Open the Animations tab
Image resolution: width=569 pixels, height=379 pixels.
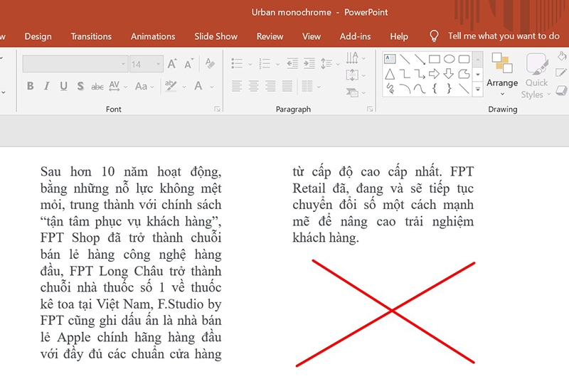pyautogui.click(x=153, y=36)
